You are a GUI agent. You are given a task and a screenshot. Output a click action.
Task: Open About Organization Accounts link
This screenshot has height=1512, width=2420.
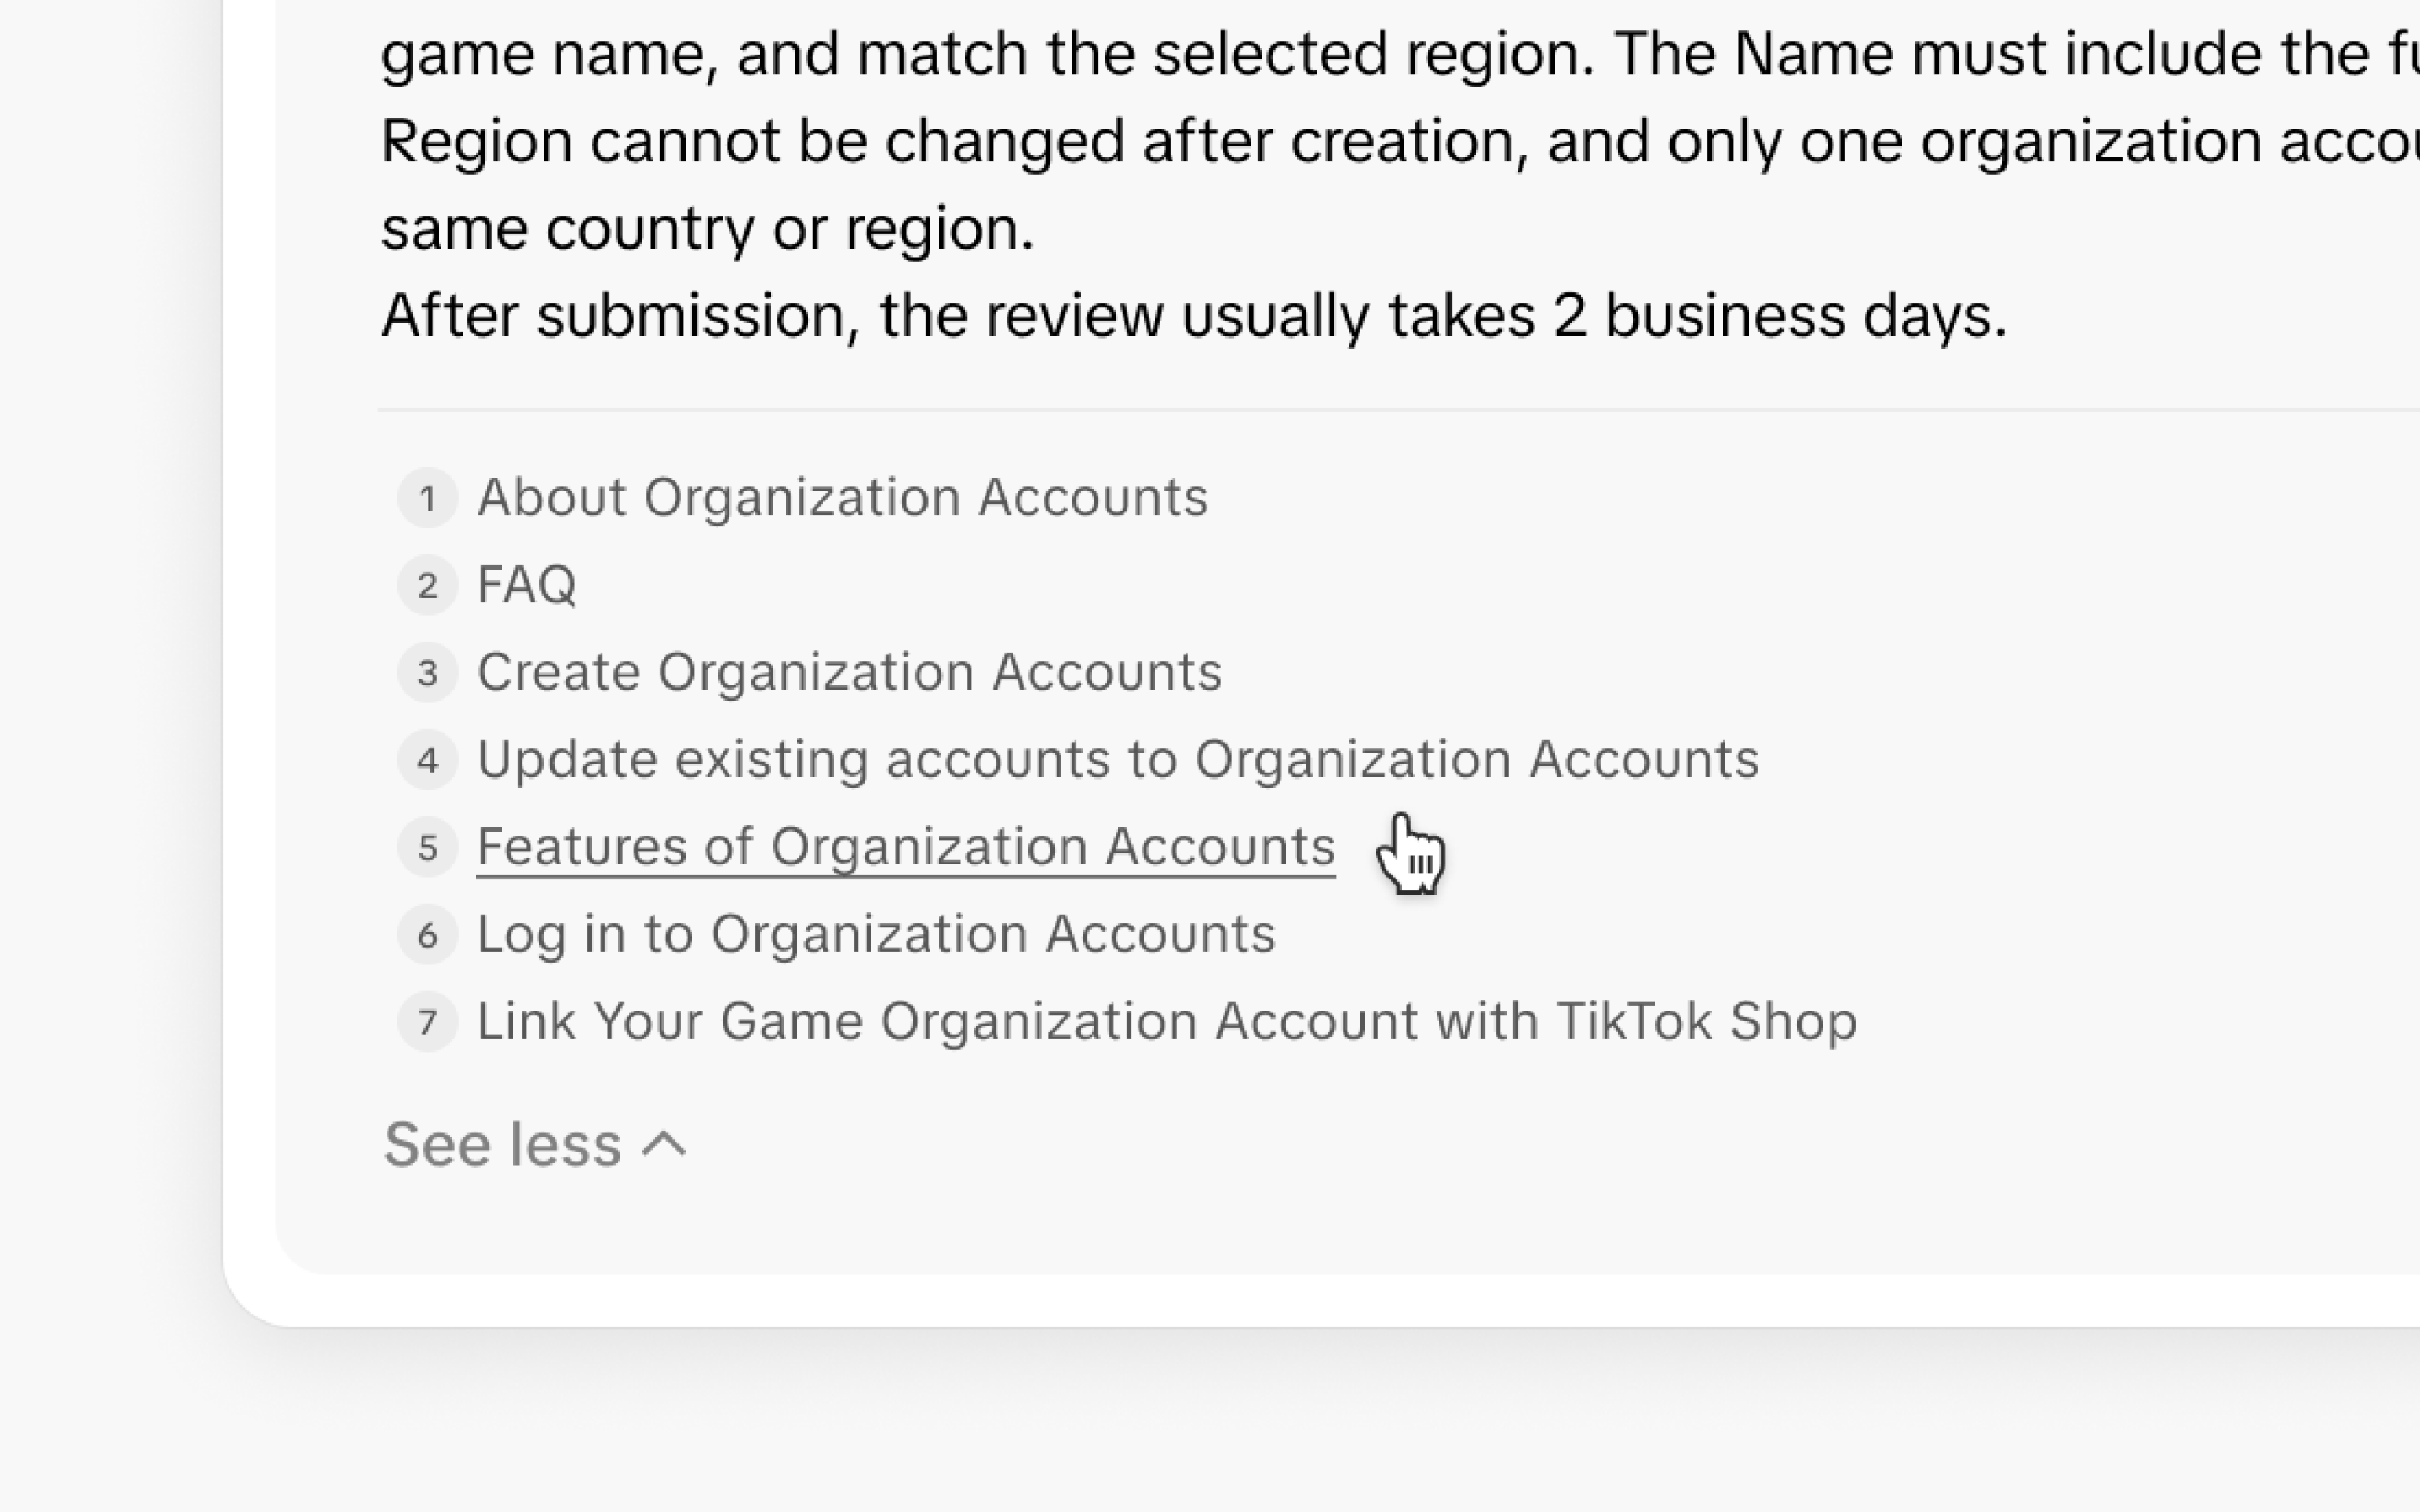tap(842, 497)
